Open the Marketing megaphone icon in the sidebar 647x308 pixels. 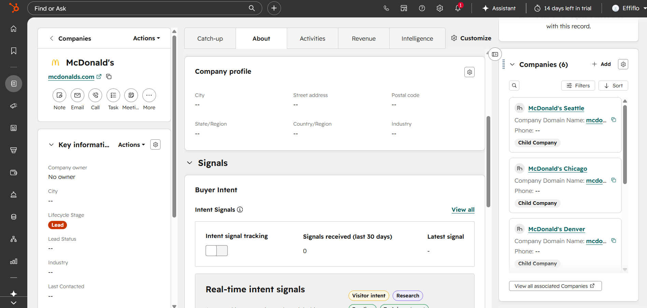click(14, 106)
